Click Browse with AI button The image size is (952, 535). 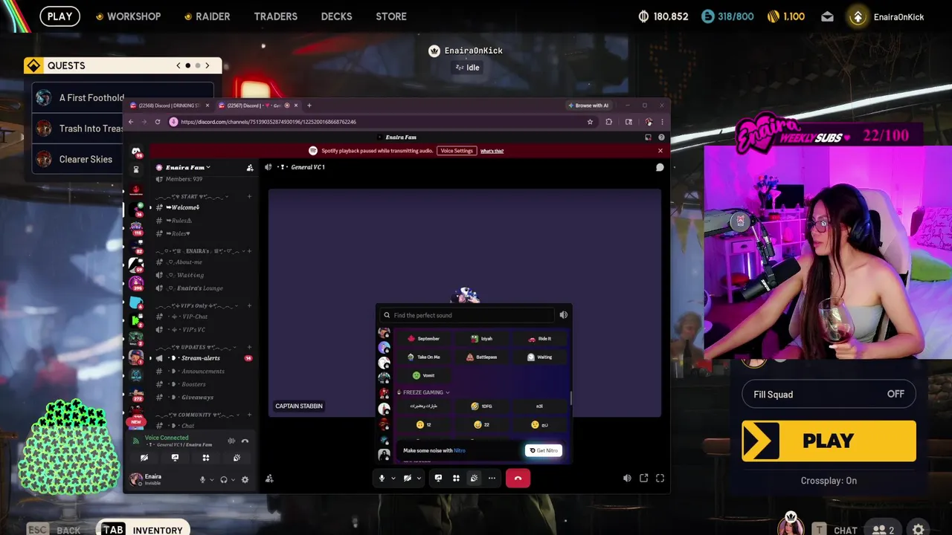[x=588, y=106]
